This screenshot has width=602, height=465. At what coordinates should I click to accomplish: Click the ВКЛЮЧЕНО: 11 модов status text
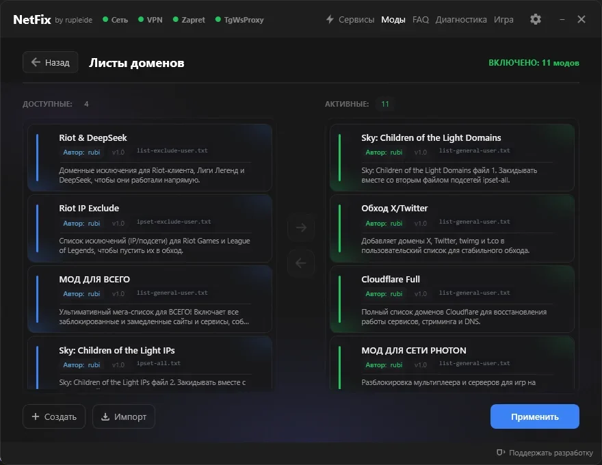(534, 63)
